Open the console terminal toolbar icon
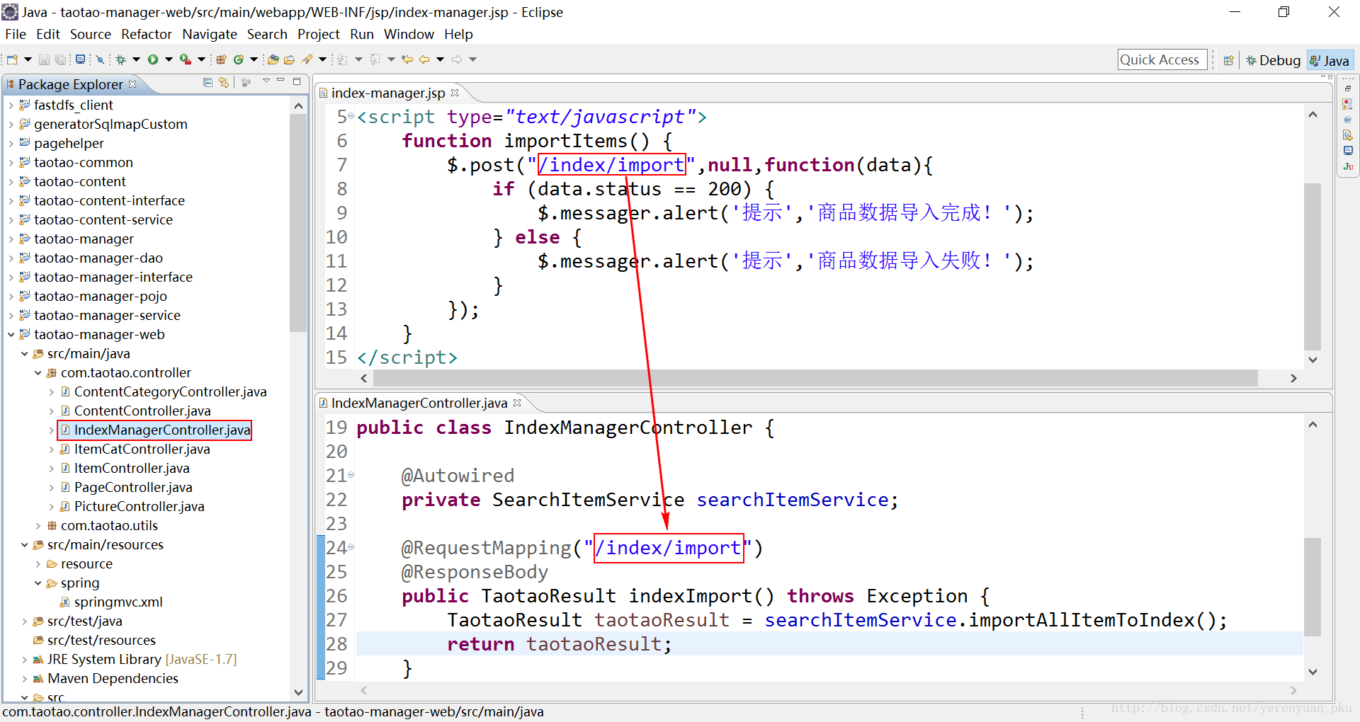The width and height of the screenshot is (1360, 722). [x=80, y=59]
